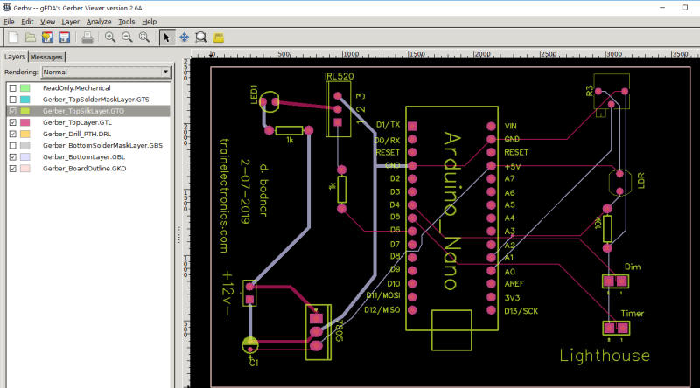Open the Tools menu

point(127,21)
